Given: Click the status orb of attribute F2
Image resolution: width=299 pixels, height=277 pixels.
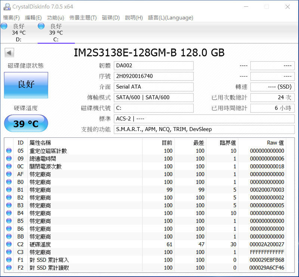Looking at the screenshot, I should coord(9,268).
